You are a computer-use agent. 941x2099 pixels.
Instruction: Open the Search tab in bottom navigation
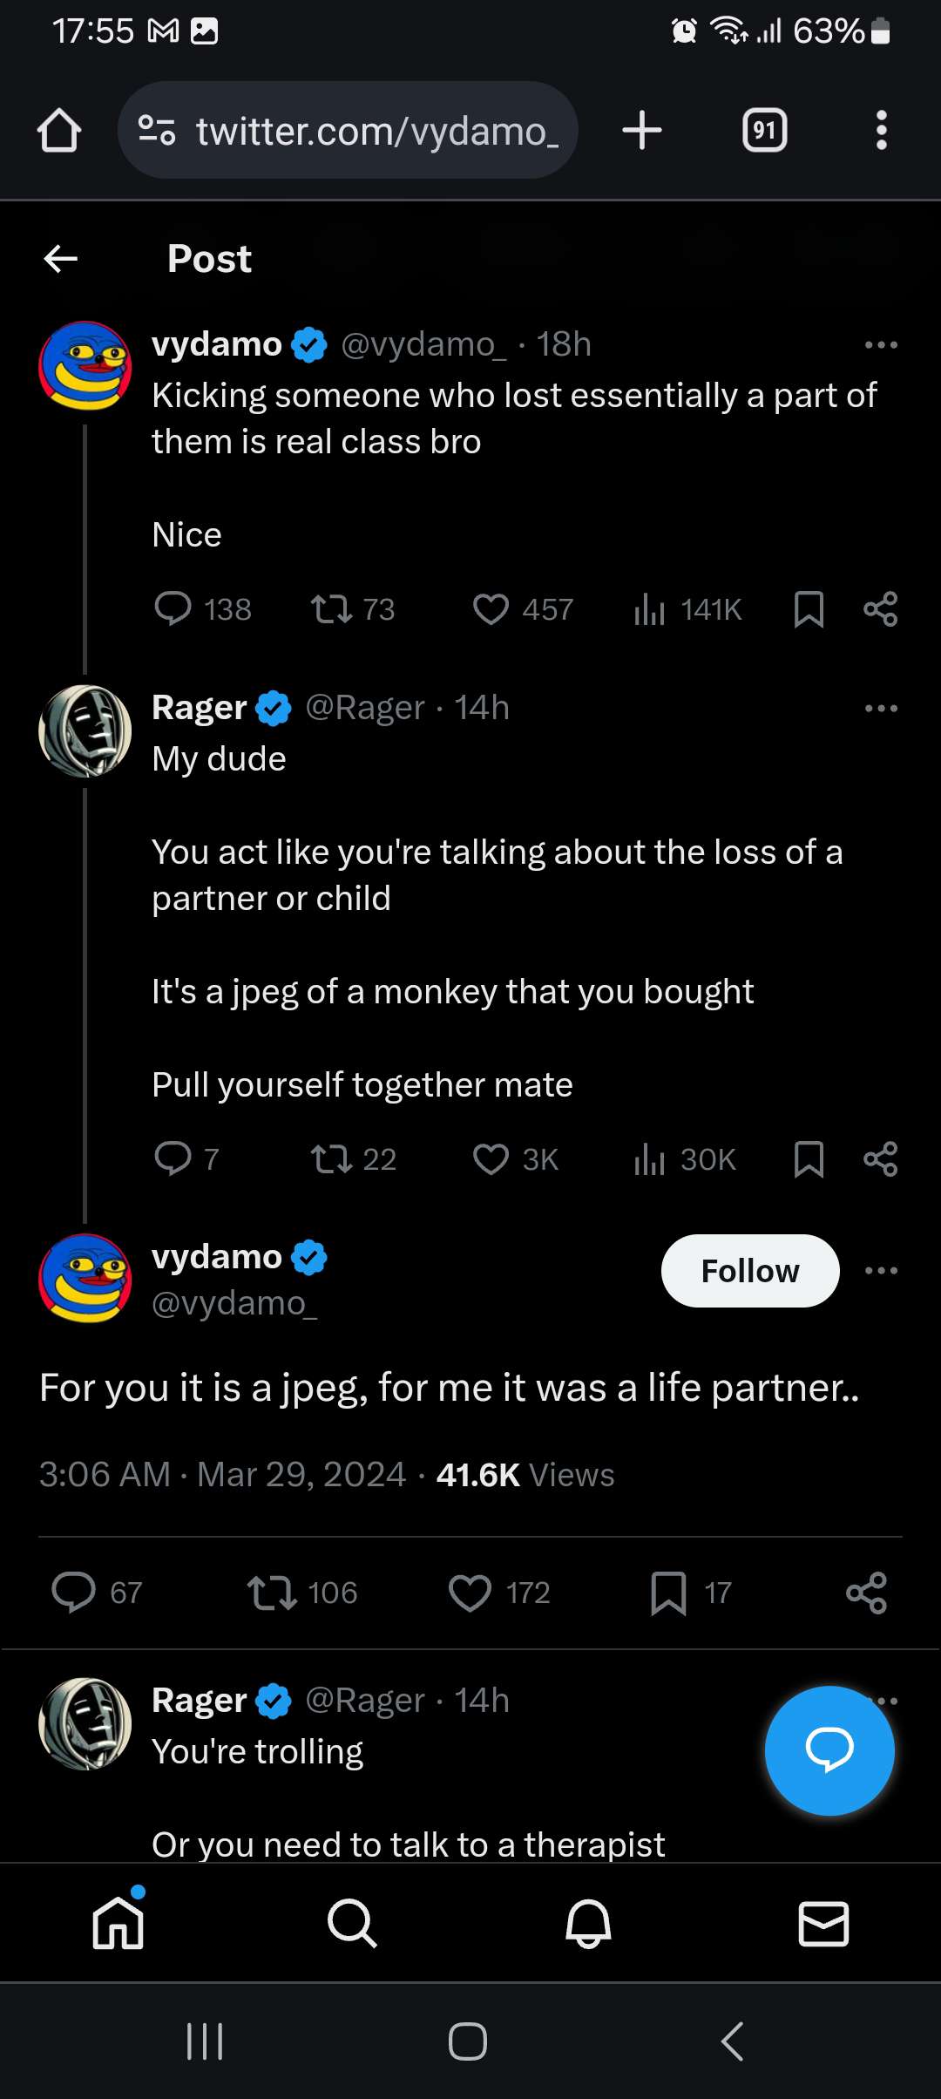click(352, 1923)
